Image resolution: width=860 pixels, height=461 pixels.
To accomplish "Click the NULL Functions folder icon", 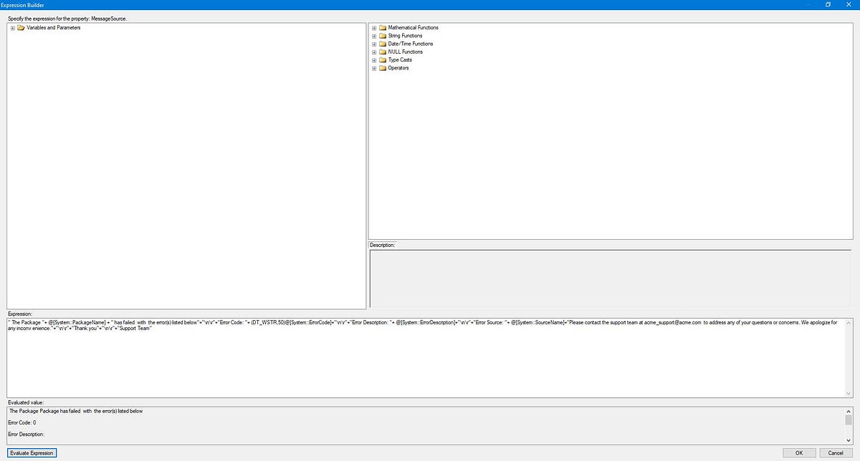I will coord(382,52).
